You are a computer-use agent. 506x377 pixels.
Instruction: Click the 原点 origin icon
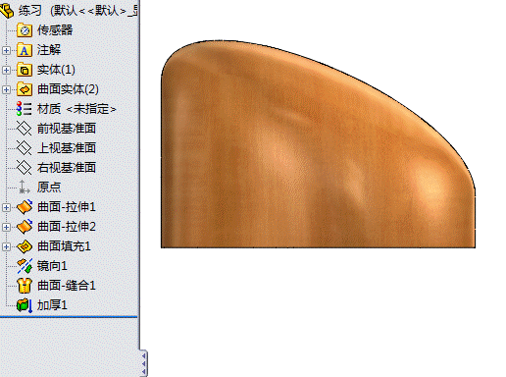25,188
